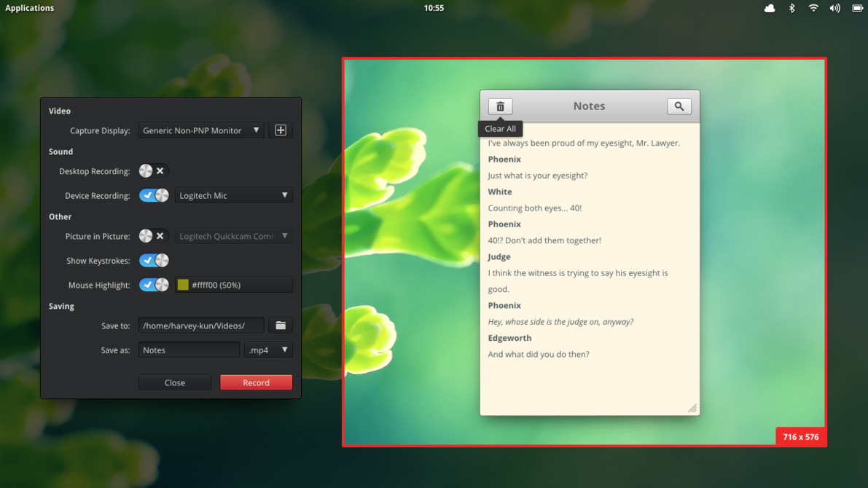Disable the Device Recording switch
868x488 pixels.
click(153, 195)
